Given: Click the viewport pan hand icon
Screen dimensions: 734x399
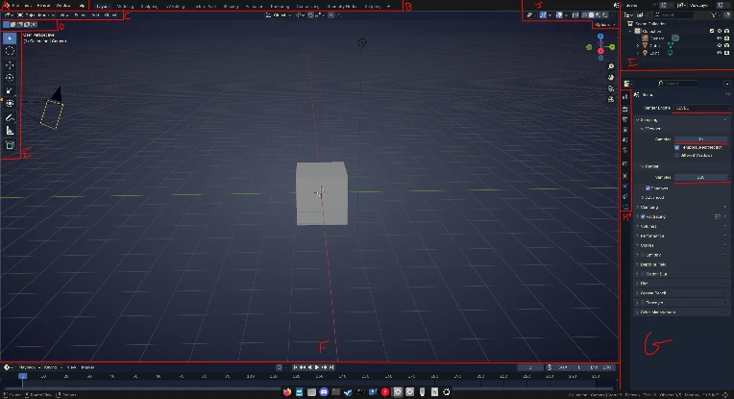Looking at the screenshot, I should (611, 77).
